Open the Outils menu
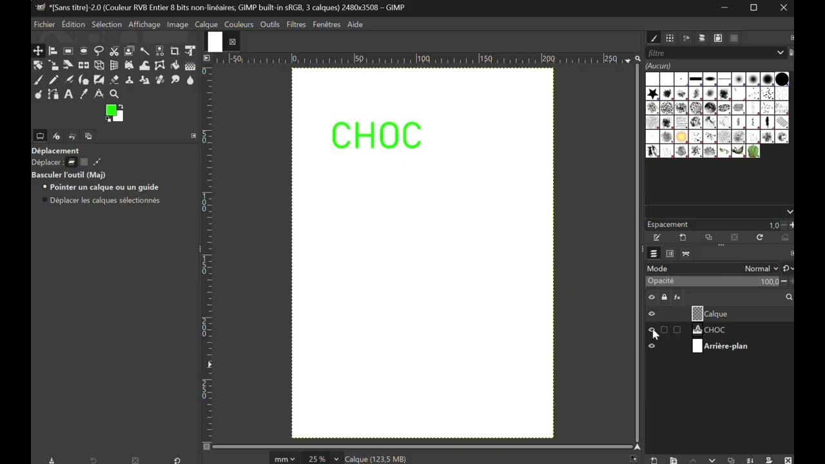The width and height of the screenshot is (825, 464). 269,24
